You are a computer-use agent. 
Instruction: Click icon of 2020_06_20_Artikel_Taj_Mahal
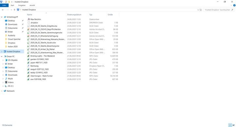click(29, 49)
